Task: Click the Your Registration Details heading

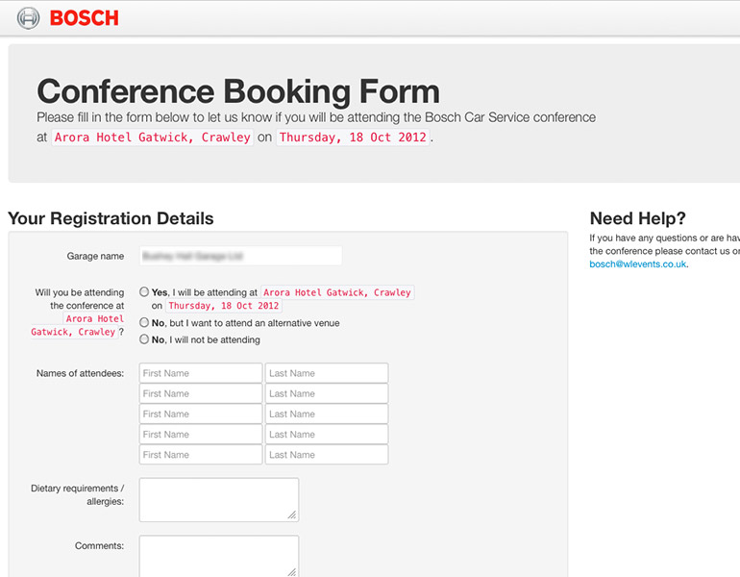Action: tap(111, 218)
